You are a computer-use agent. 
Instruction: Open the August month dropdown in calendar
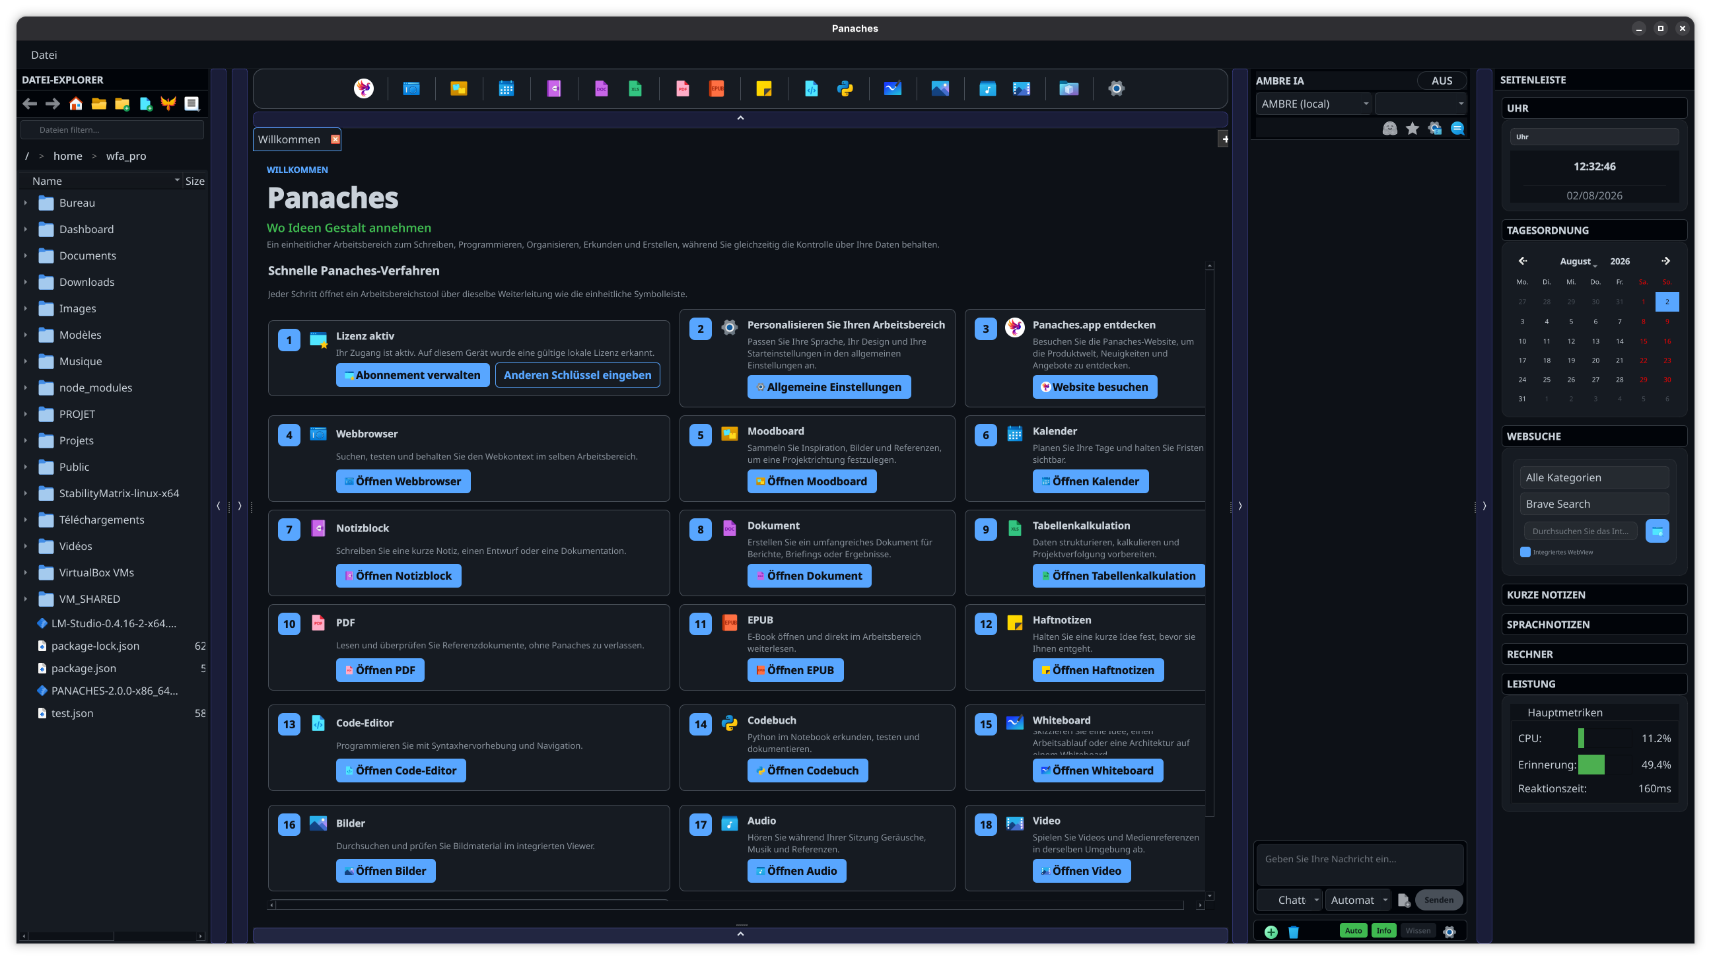1578,261
